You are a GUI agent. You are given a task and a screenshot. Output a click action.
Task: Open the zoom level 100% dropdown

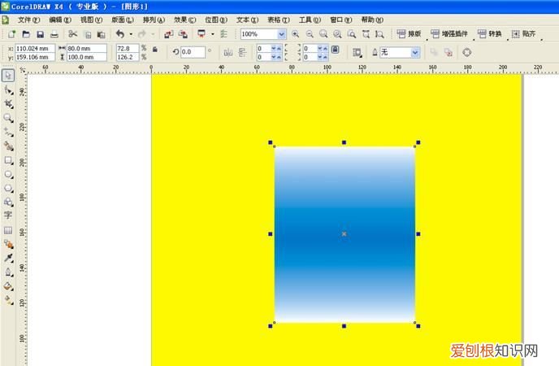282,34
